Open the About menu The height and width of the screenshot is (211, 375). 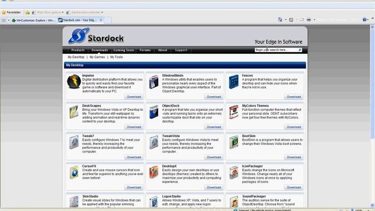(x=163, y=50)
